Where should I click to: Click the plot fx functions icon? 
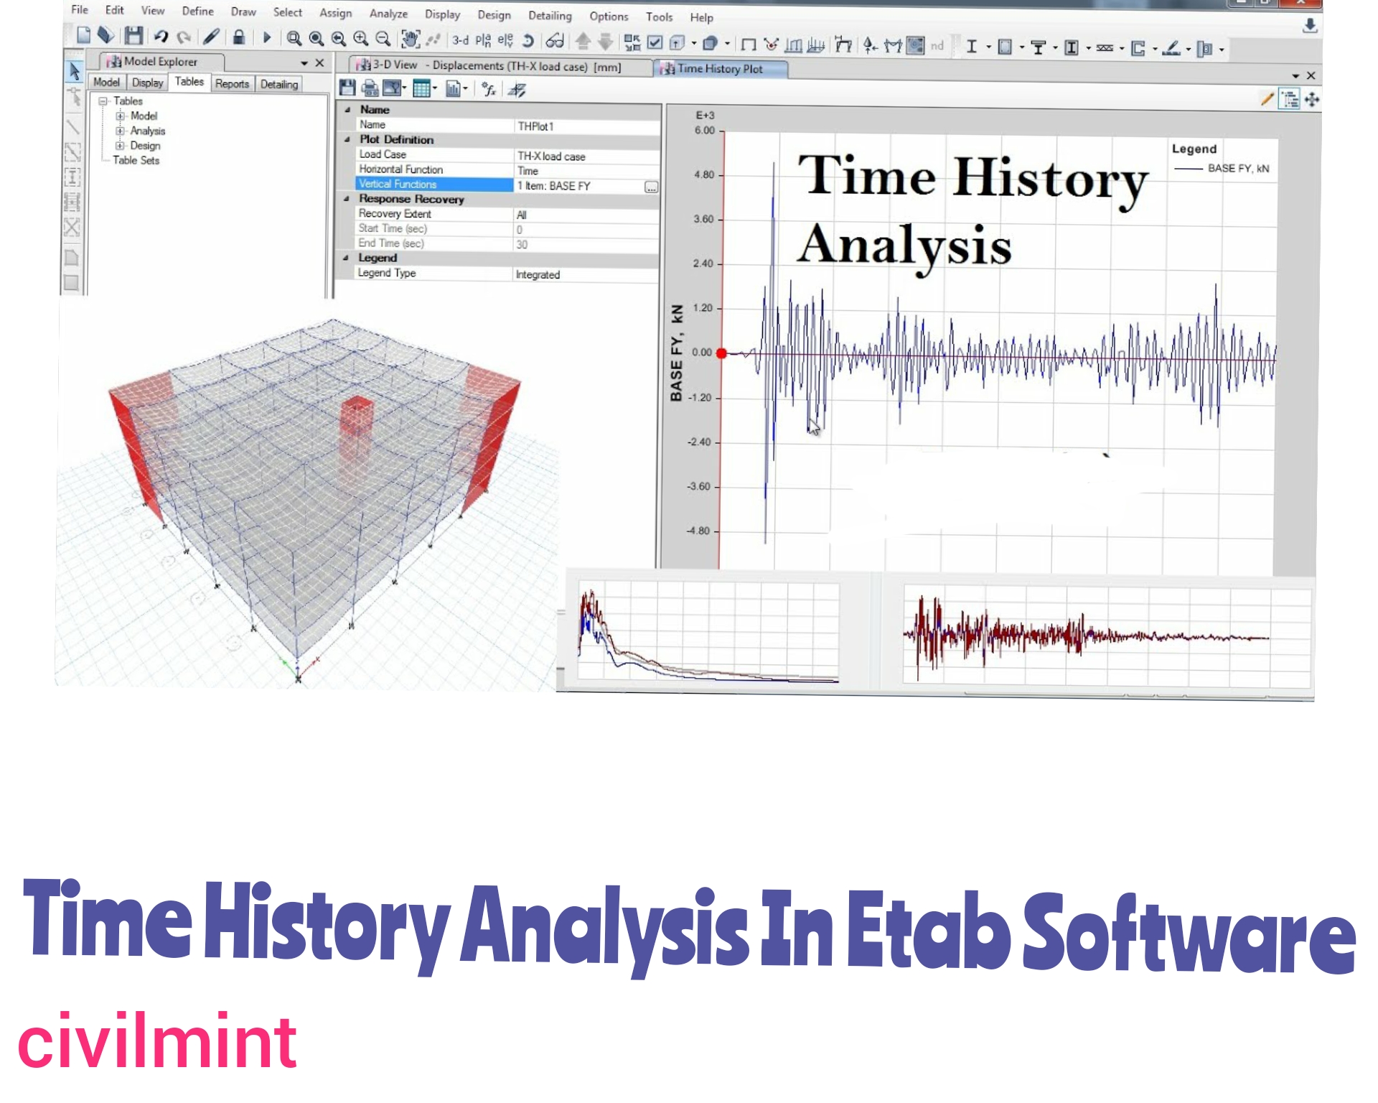coord(489,89)
